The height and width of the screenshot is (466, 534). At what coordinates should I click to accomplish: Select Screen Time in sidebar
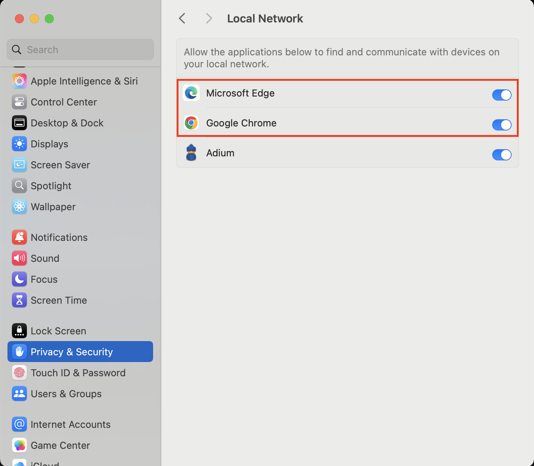[80, 300]
